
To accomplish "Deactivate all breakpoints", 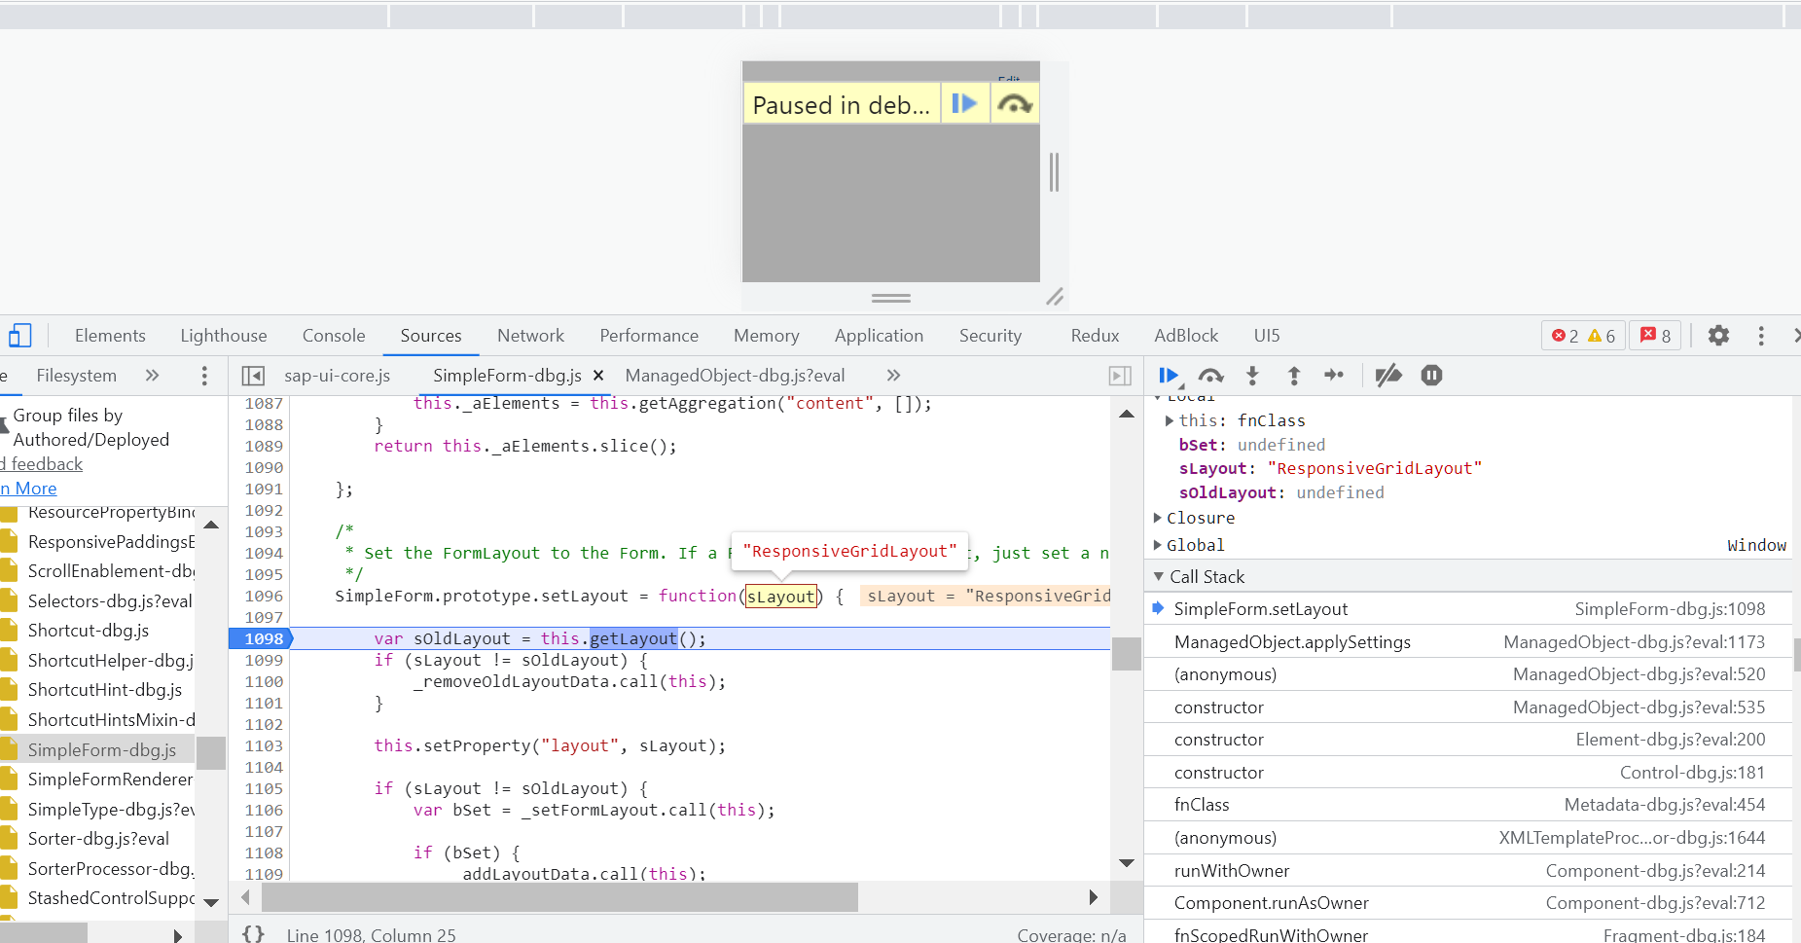I will pyautogui.click(x=1388, y=375).
